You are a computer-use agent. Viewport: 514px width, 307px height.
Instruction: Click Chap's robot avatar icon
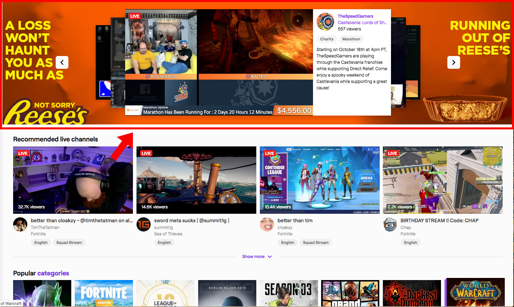tap(390, 224)
